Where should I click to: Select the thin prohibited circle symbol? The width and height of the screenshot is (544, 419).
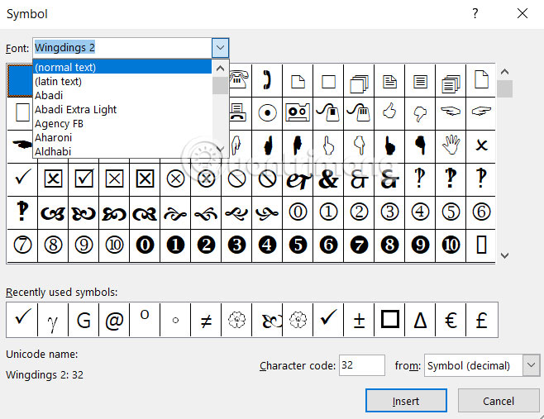[x=236, y=179]
